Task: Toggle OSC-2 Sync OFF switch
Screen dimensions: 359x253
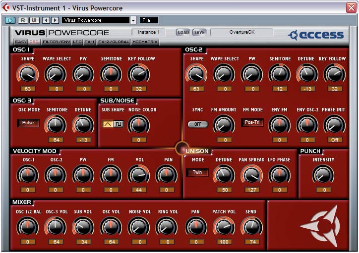Action: [197, 124]
